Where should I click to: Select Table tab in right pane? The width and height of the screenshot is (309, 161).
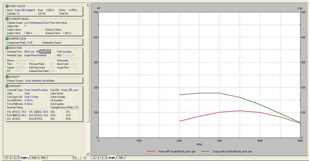point(121,157)
